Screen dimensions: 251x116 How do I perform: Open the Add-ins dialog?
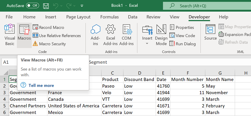tap(95, 35)
